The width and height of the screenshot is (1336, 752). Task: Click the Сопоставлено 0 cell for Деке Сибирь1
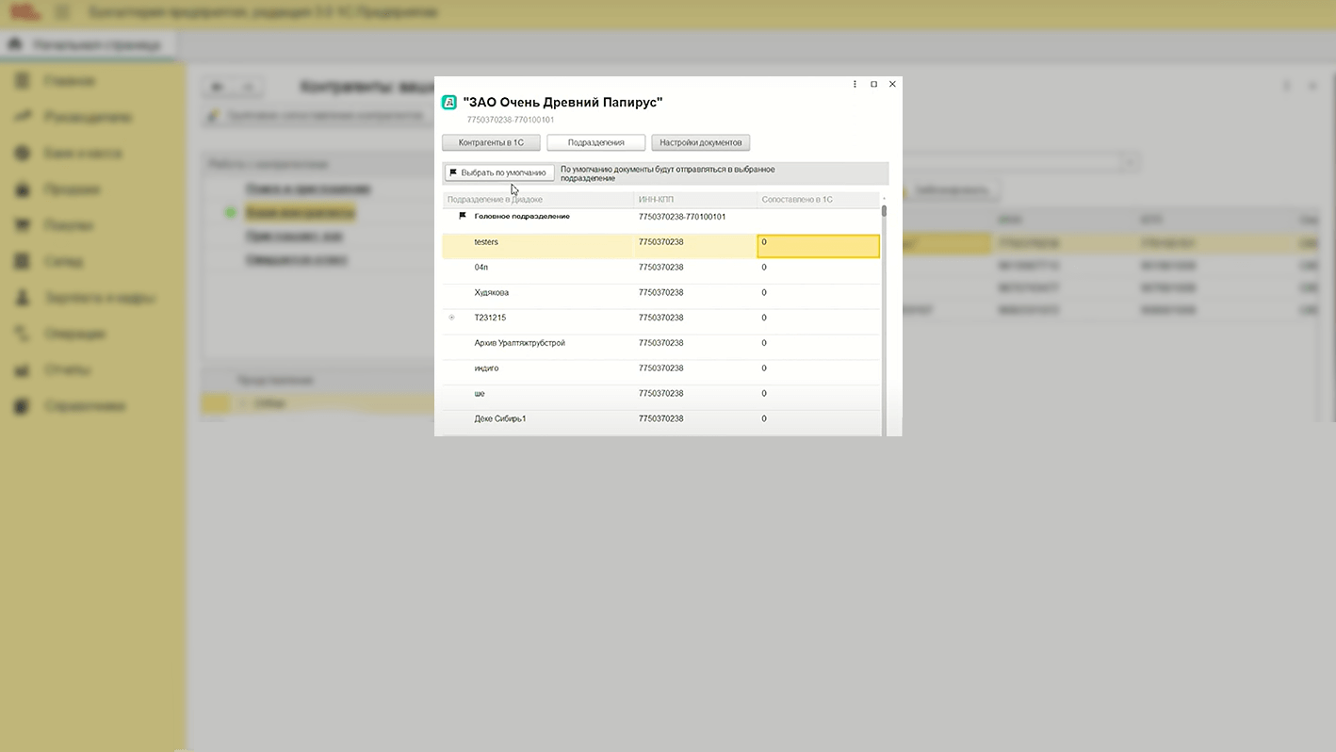818,422
